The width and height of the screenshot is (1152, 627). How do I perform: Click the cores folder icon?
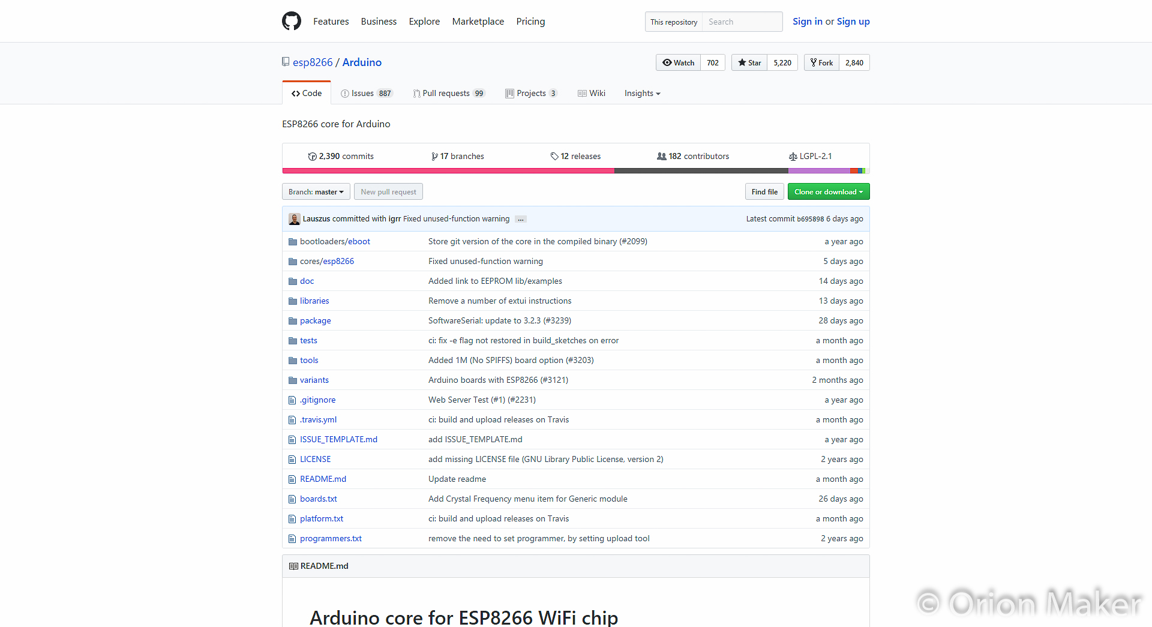tap(293, 262)
